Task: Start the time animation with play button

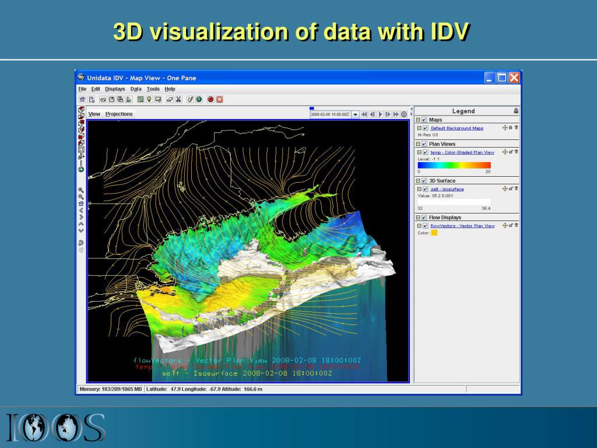Action: click(x=380, y=114)
